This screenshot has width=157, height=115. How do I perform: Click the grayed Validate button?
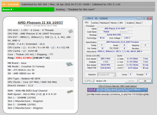[131, 81]
